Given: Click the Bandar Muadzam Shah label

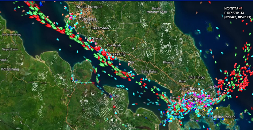Looking at the screenshot, I should click(x=156, y=10).
